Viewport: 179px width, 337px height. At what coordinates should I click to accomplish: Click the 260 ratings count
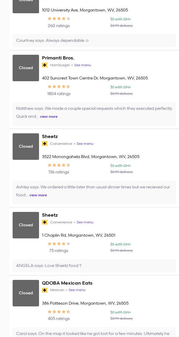[59, 26]
